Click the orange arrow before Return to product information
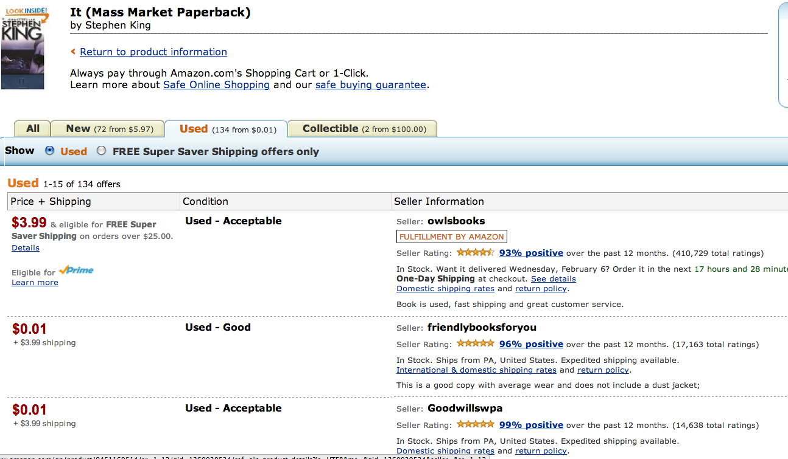 click(73, 52)
